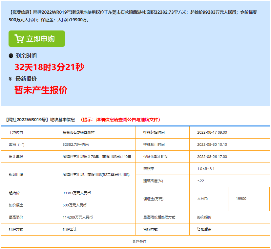Click the red hint 详细信息请查阅公告与挂牌文件
The image size is (271, 249).
[120, 120]
